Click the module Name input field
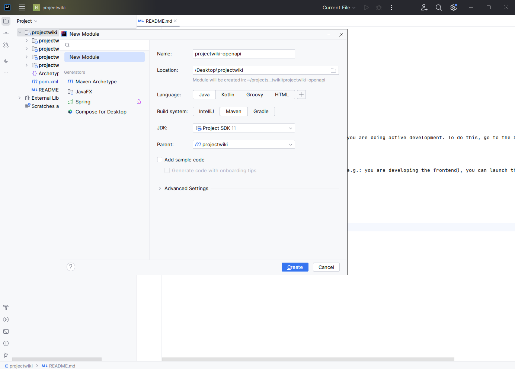The image size is (515, 369). click(244, 54)
